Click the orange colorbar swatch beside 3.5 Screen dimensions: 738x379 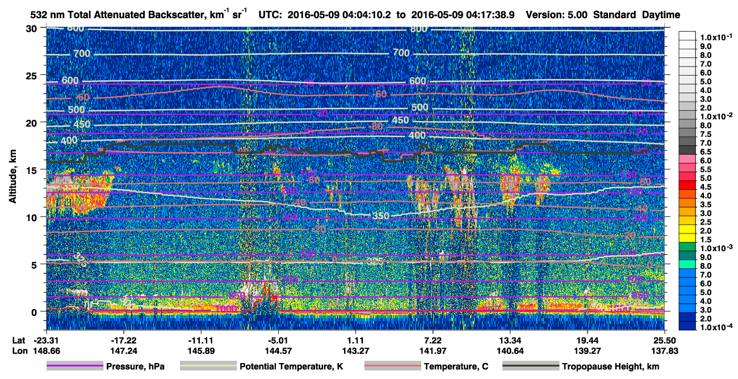[x=687, y=203]
